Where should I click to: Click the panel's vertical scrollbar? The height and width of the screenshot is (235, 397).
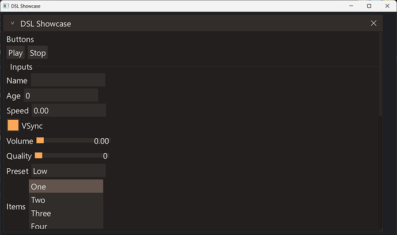tap(380, 75)
